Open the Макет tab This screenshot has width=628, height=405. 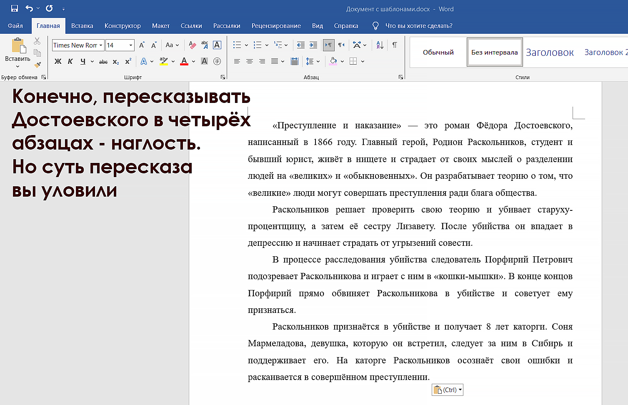pos(161,26)
